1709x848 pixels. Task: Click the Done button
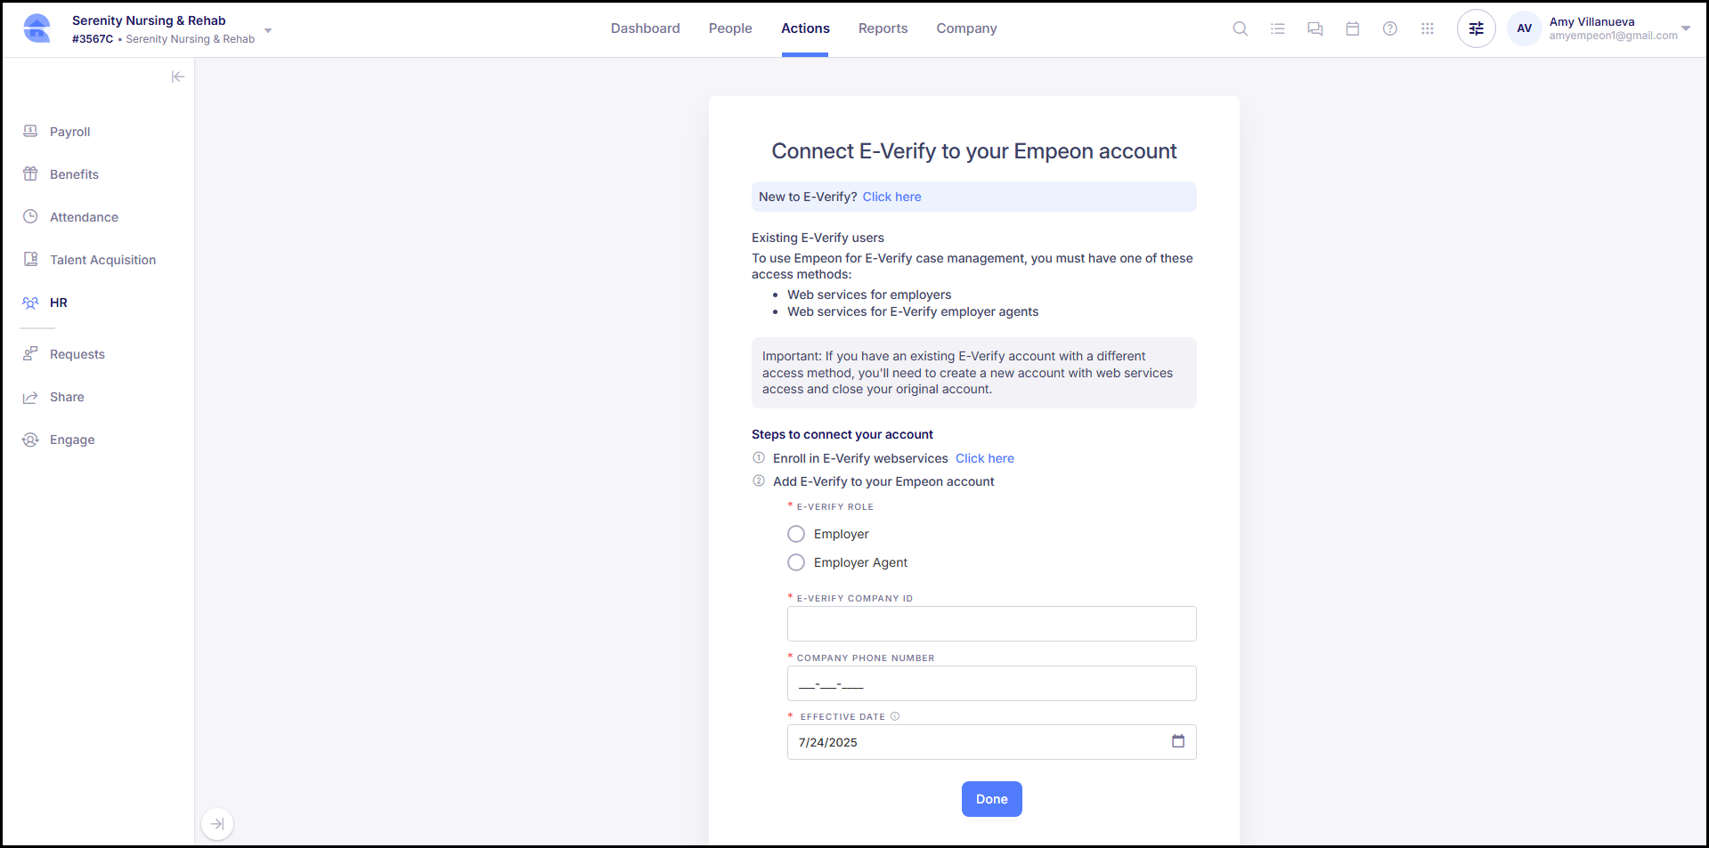coord(991,798)
